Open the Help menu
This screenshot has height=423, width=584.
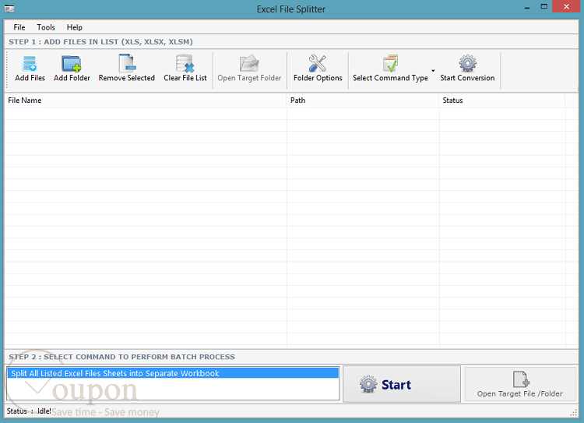(x=75, y=27)
